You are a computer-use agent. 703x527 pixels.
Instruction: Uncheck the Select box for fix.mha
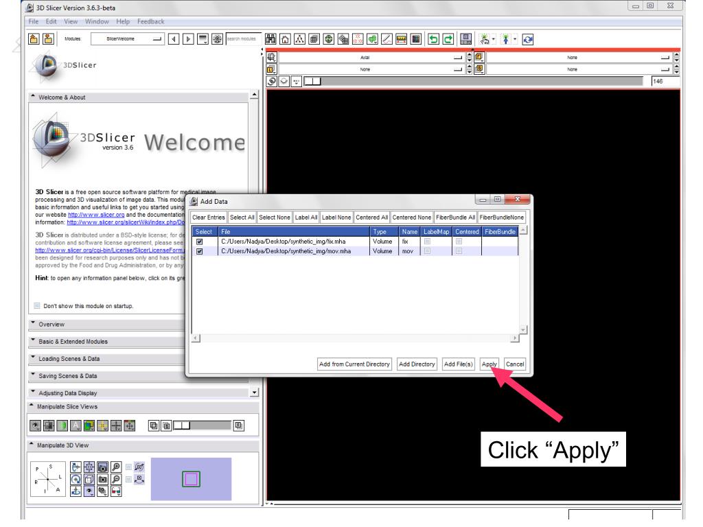pos(200,242)
